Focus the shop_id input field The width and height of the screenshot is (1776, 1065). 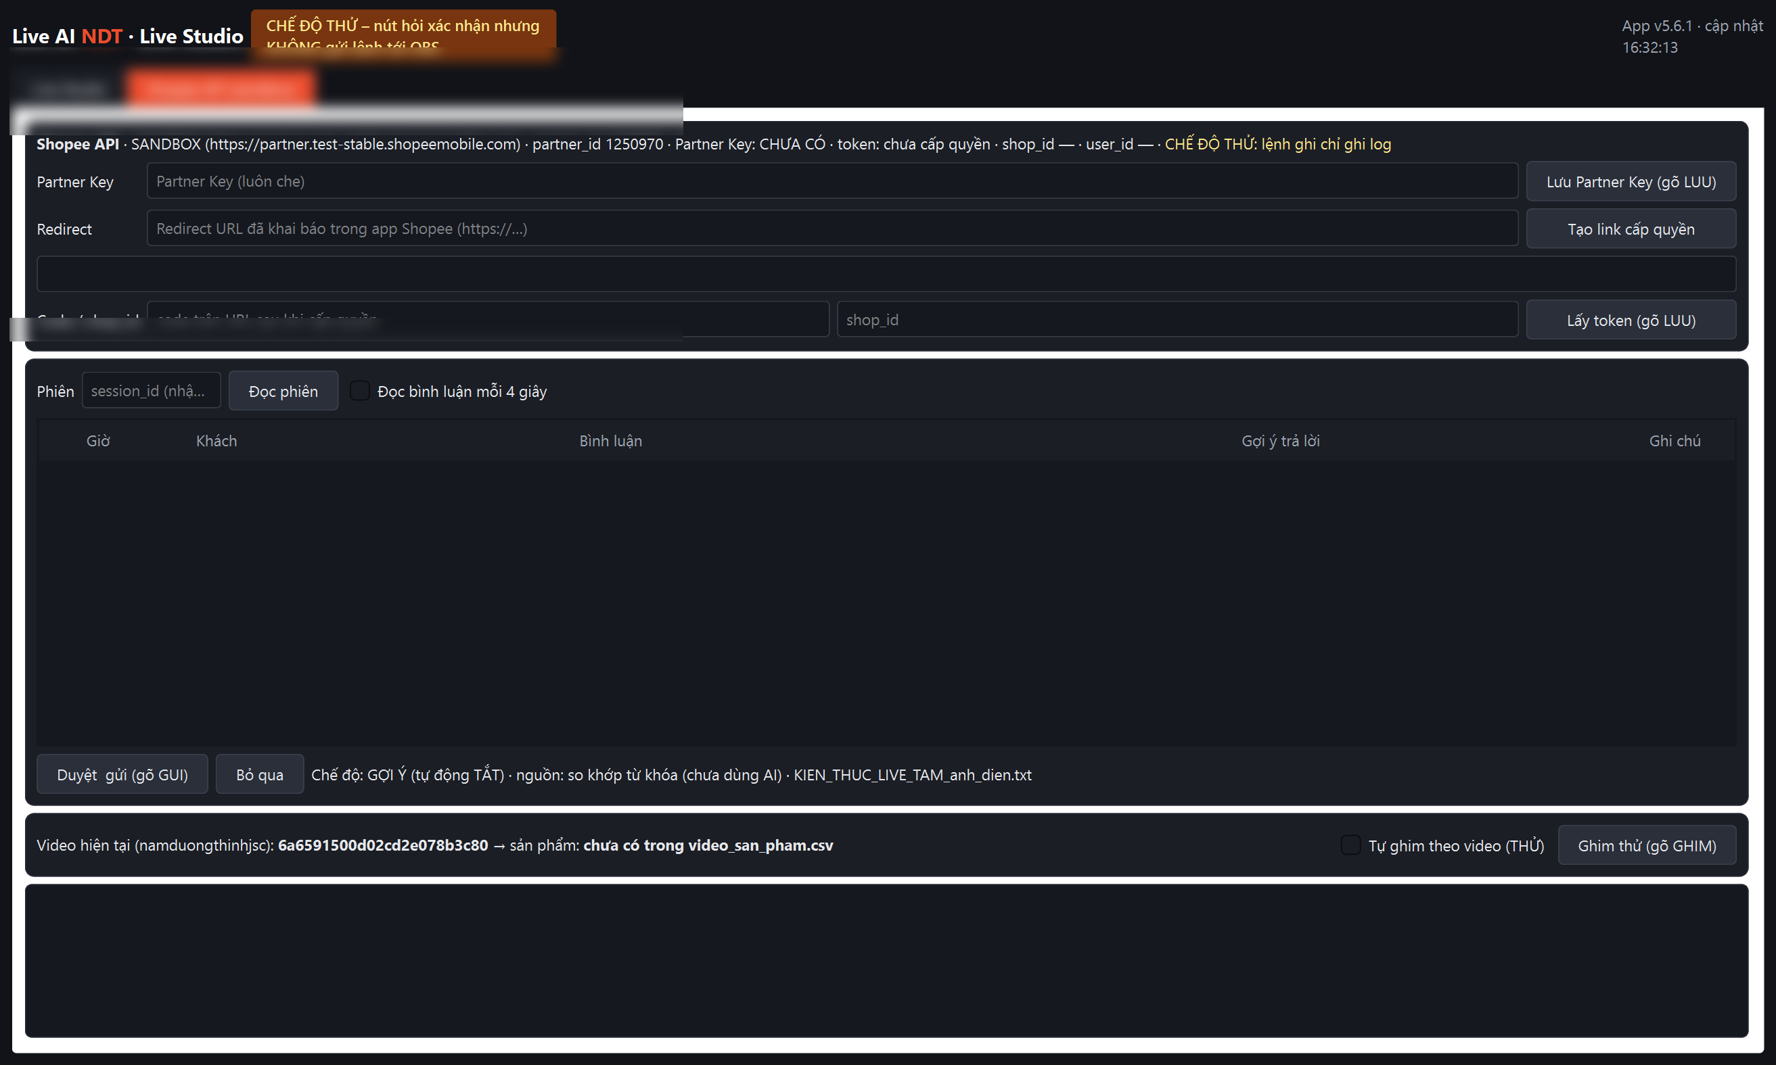point(1177,320)
